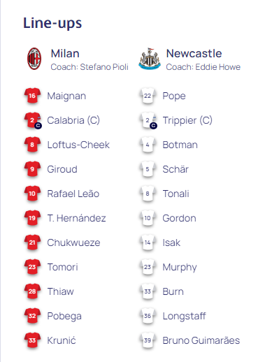
Task: Click on T. Hernández name
Action: pos(76,218)
